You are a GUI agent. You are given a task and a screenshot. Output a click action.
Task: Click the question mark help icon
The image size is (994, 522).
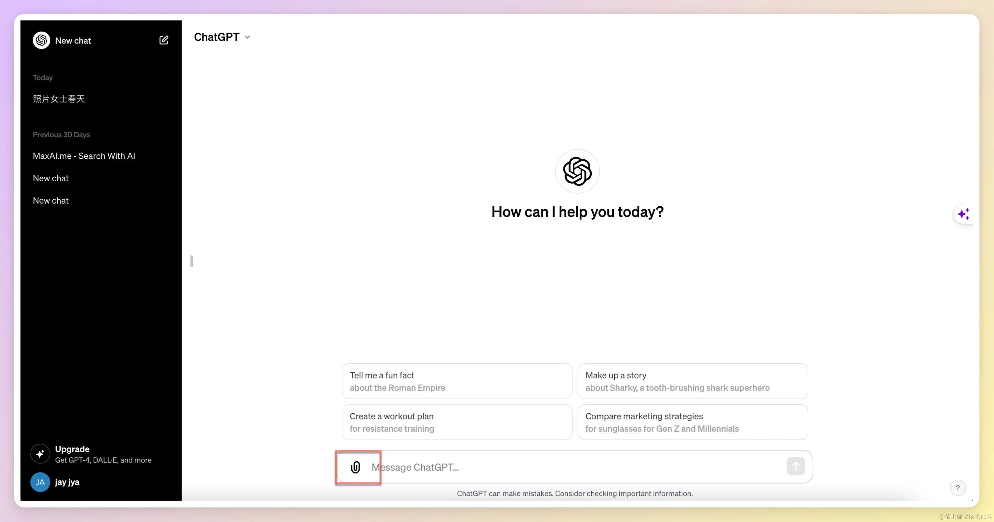[957, 488]
